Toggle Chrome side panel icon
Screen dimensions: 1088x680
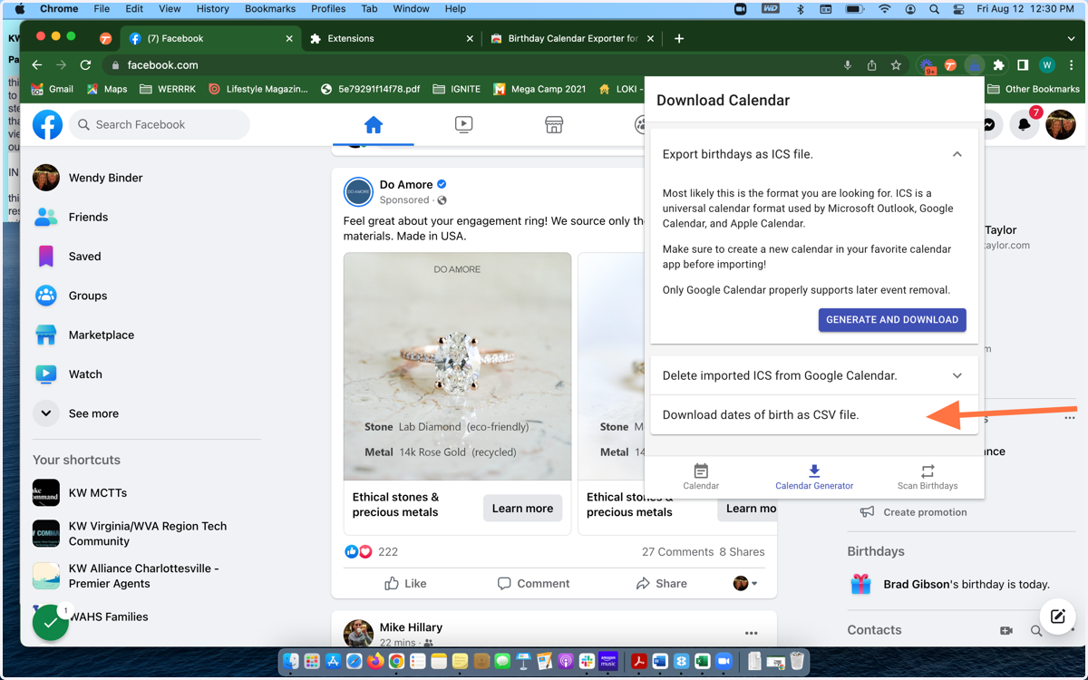[1023, 65]
